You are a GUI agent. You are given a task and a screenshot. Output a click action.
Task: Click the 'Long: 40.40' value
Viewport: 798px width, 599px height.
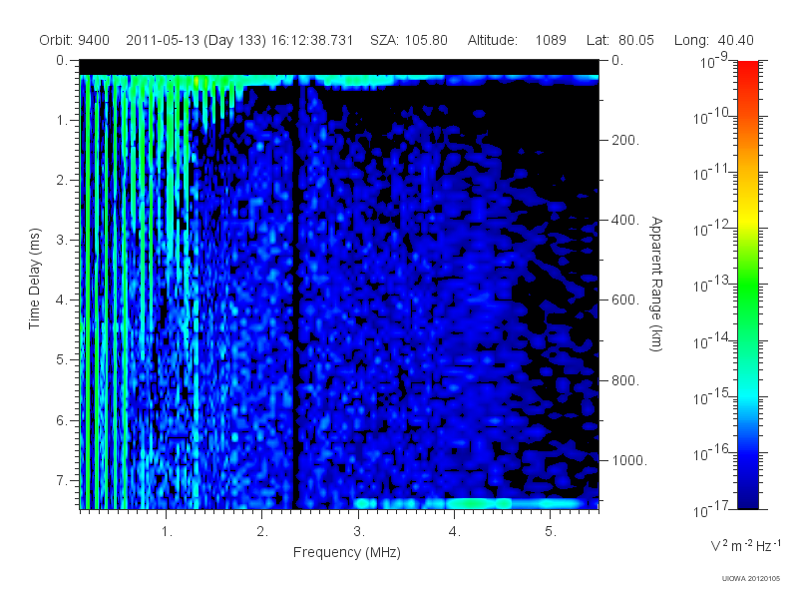713,40
